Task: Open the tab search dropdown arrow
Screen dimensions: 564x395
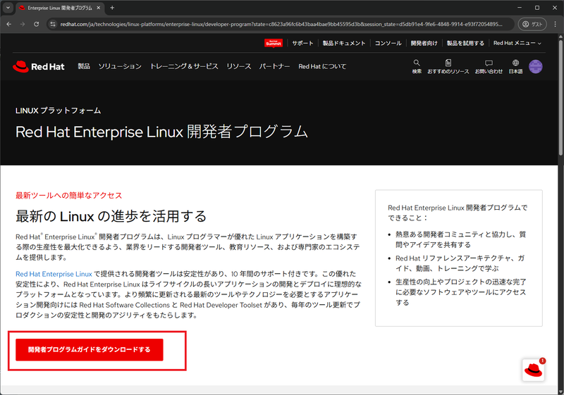Action: point(8,8)
